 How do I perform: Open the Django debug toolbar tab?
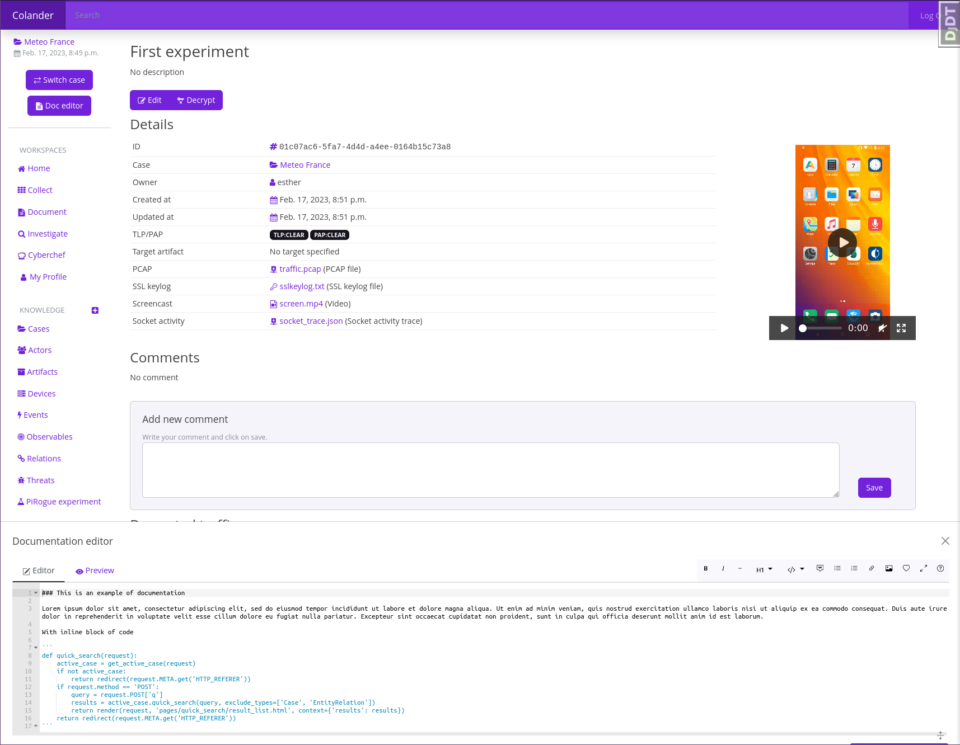pyautogui.click(x=949, y=24)
